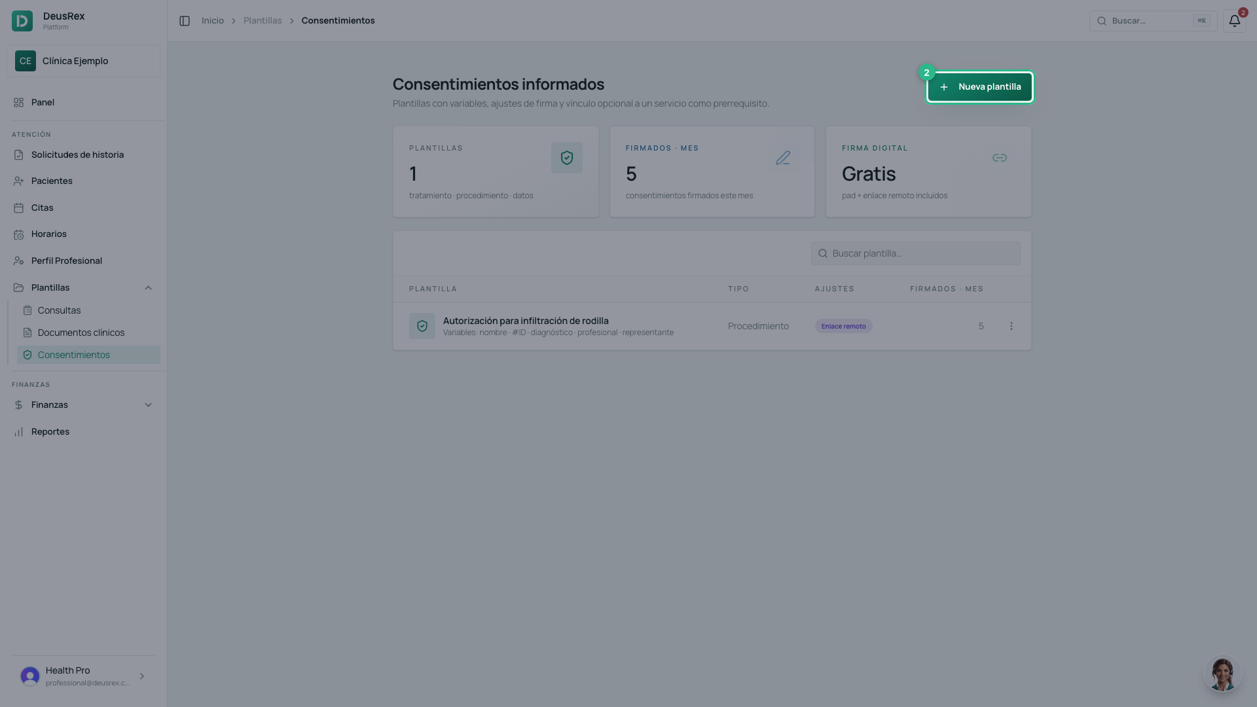Open the Pacientes menu label
1257x707 pixels.
tap(52, 181)
